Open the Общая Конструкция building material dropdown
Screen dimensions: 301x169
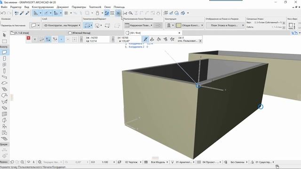(x=190, y=25)
